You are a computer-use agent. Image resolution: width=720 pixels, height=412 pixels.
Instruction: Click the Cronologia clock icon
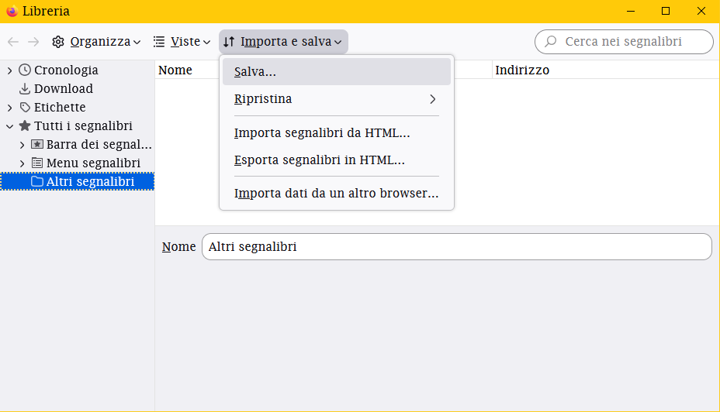25,70
